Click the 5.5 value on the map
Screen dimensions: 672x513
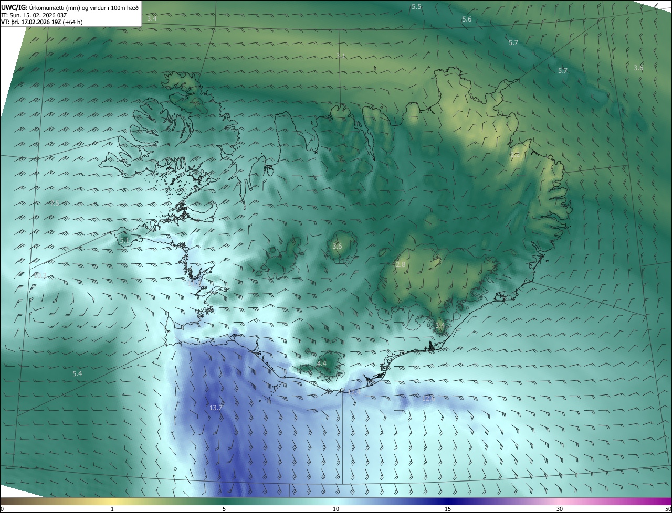pos(416,6)
